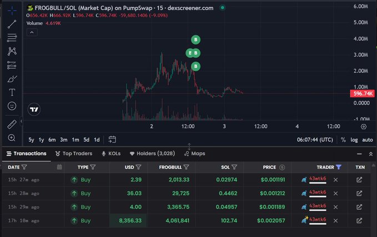The image size is (377, 237).
Task: Remove trader filter on 15h 27m row
Action: [336, 180]
